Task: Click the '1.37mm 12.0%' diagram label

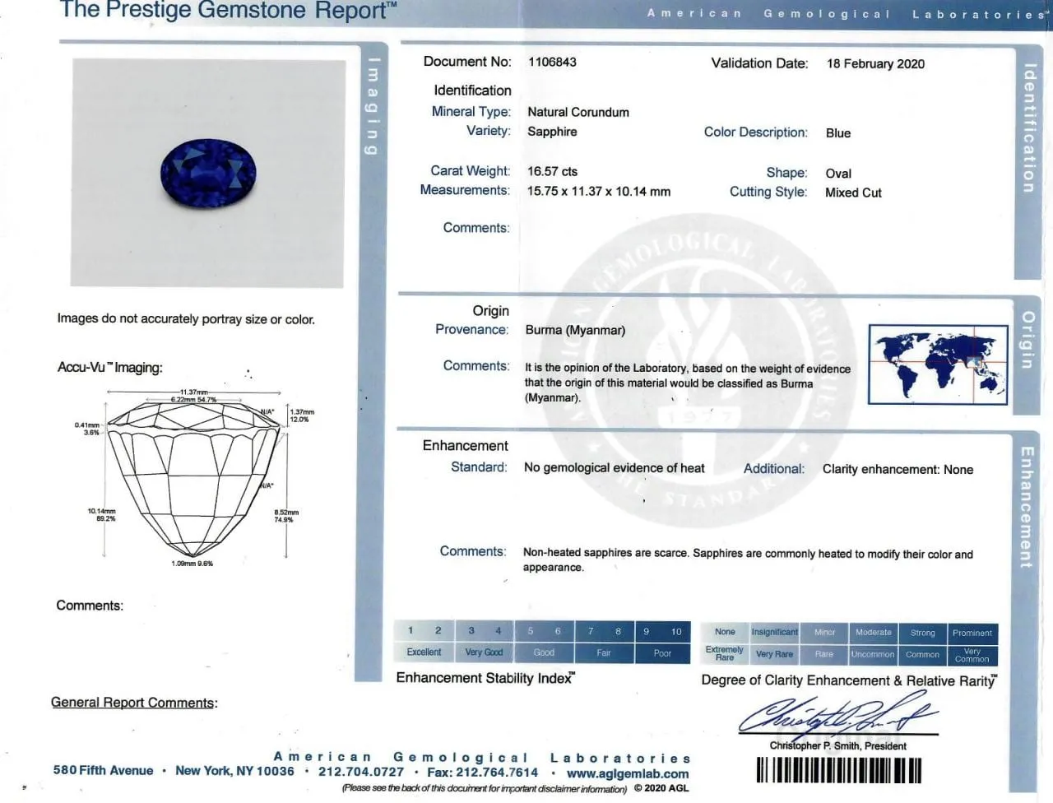Action: [301, 415]
